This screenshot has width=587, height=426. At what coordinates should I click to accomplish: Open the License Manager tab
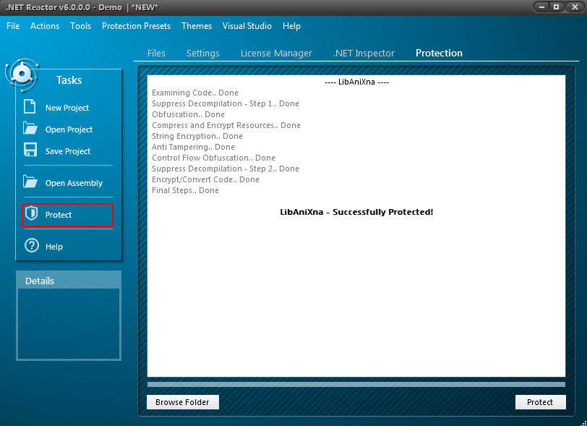pyautogui.click(x=276, y=53)
